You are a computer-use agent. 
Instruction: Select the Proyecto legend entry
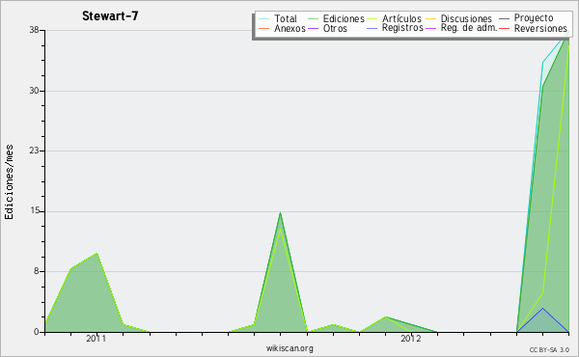click(526, 18)
